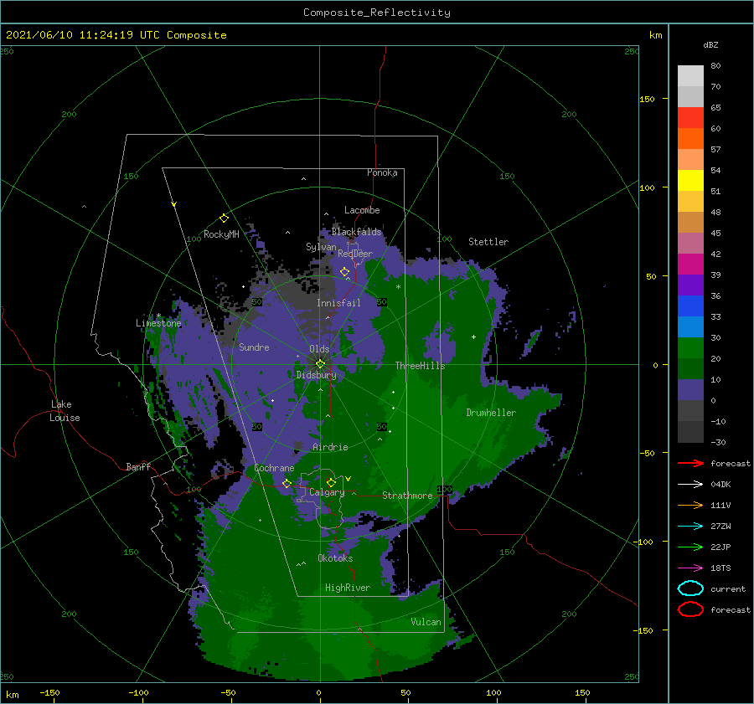Click the white 04DK arrow icon

tap(690, 484)
